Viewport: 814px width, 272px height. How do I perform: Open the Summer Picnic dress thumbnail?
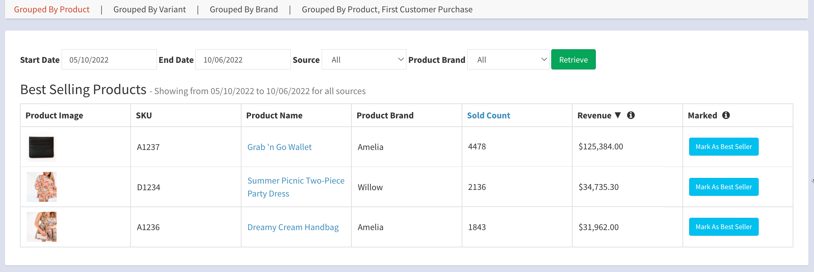pos(42,187)
